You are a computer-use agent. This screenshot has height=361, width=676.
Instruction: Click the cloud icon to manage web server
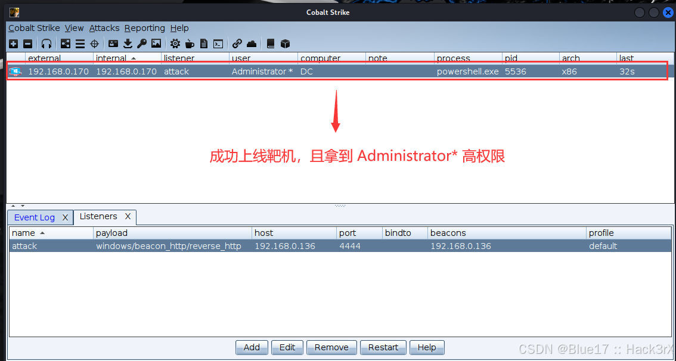click(252, 43)
